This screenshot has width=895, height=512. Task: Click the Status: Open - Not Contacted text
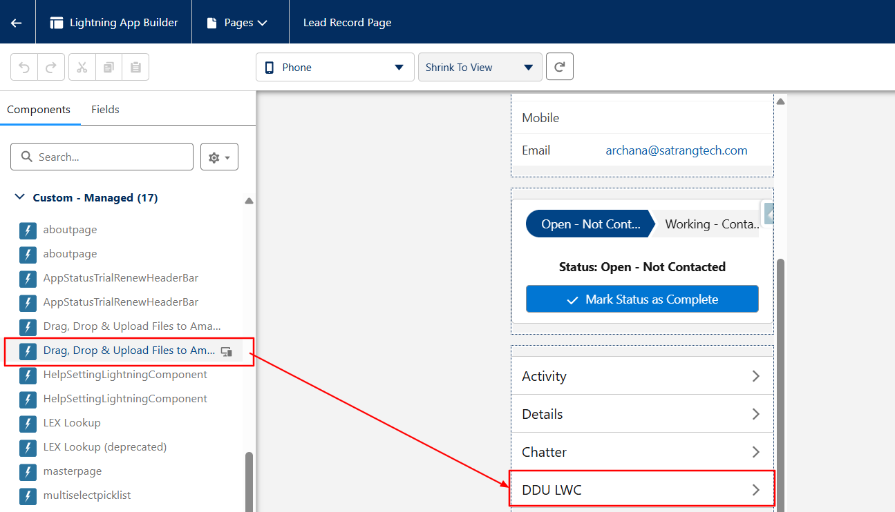point(642,267)
